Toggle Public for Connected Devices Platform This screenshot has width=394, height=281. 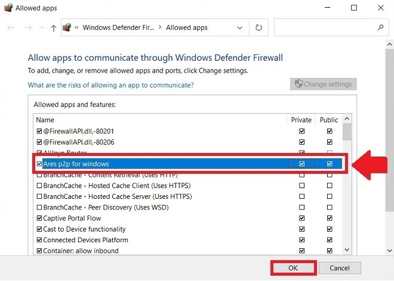(x=330, y=240)
